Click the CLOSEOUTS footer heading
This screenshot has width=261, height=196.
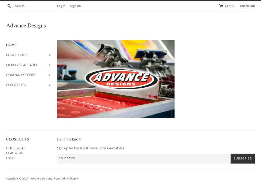click(17, 139)
